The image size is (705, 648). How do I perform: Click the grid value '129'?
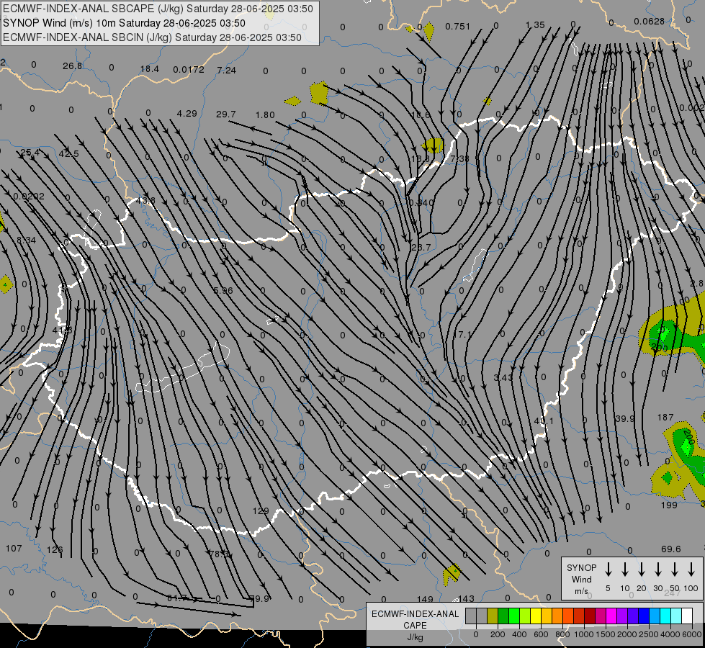pos(261,511)
